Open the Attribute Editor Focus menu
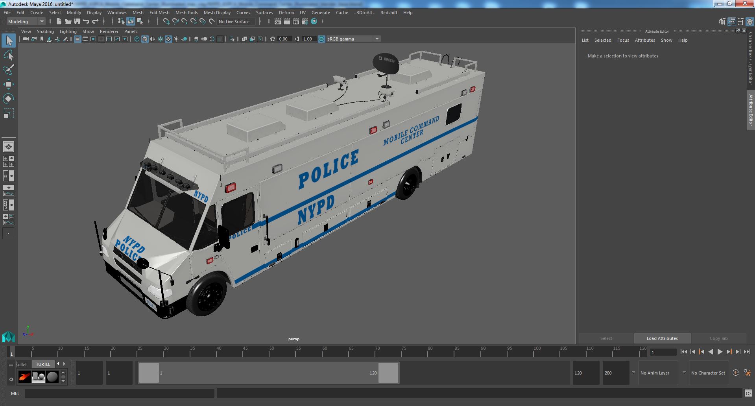This screenshot has width=755, height=406. tap(623, 40)
